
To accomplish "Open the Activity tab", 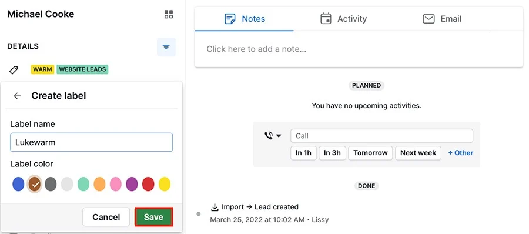I will point(343,19).
